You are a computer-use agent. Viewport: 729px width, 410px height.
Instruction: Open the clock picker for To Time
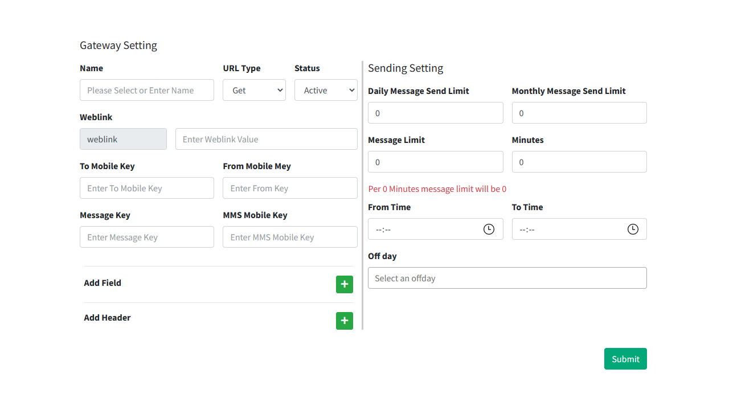click(x=633, y=229)
